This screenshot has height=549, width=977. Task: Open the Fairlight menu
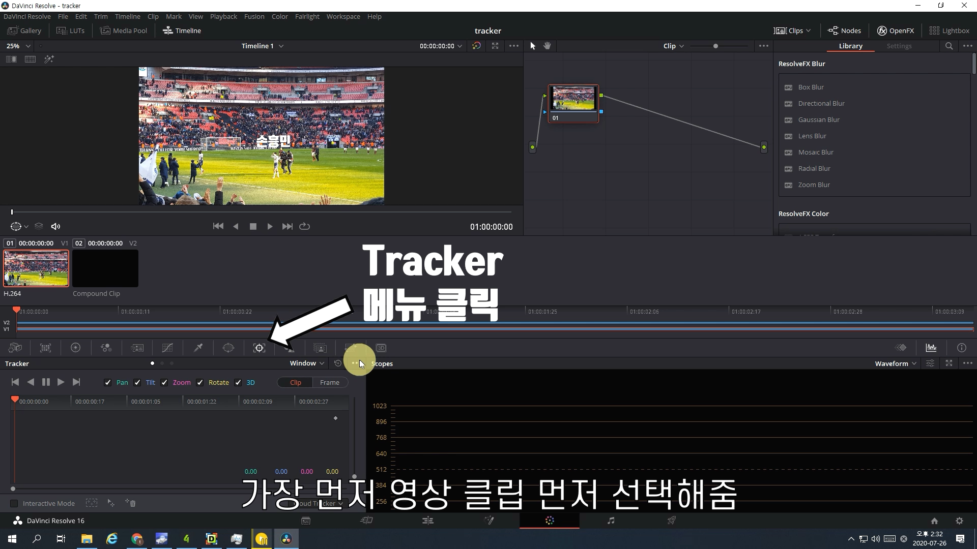307,17
